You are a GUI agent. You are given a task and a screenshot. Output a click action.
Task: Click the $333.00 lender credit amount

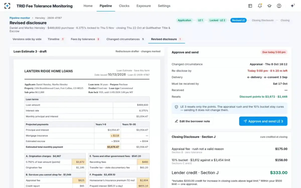pos(279,173)
